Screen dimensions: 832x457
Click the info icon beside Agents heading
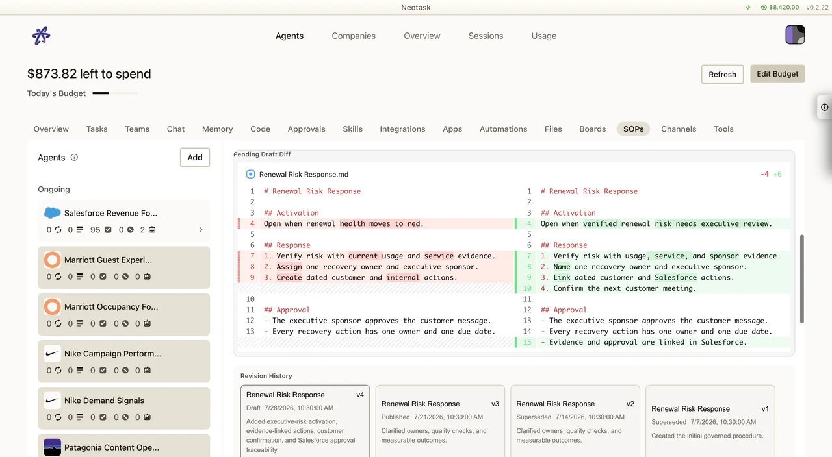[74, 157]
